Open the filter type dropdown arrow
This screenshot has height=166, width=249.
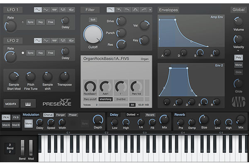tap(150, 10)
